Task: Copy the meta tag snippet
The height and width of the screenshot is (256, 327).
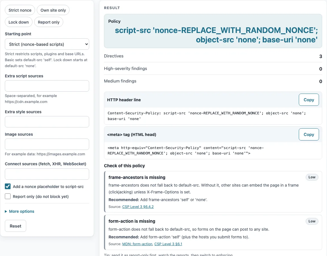Action: pos(309,135)
